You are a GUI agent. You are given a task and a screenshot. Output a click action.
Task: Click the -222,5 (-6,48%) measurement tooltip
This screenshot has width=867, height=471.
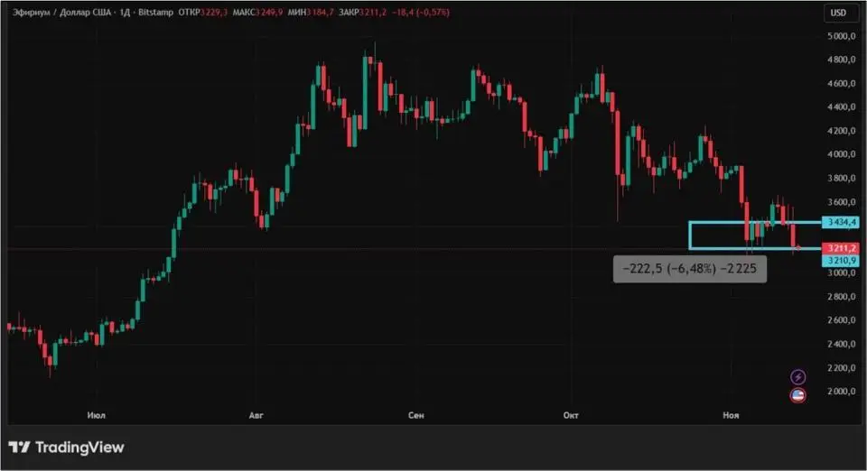[689, 270]
